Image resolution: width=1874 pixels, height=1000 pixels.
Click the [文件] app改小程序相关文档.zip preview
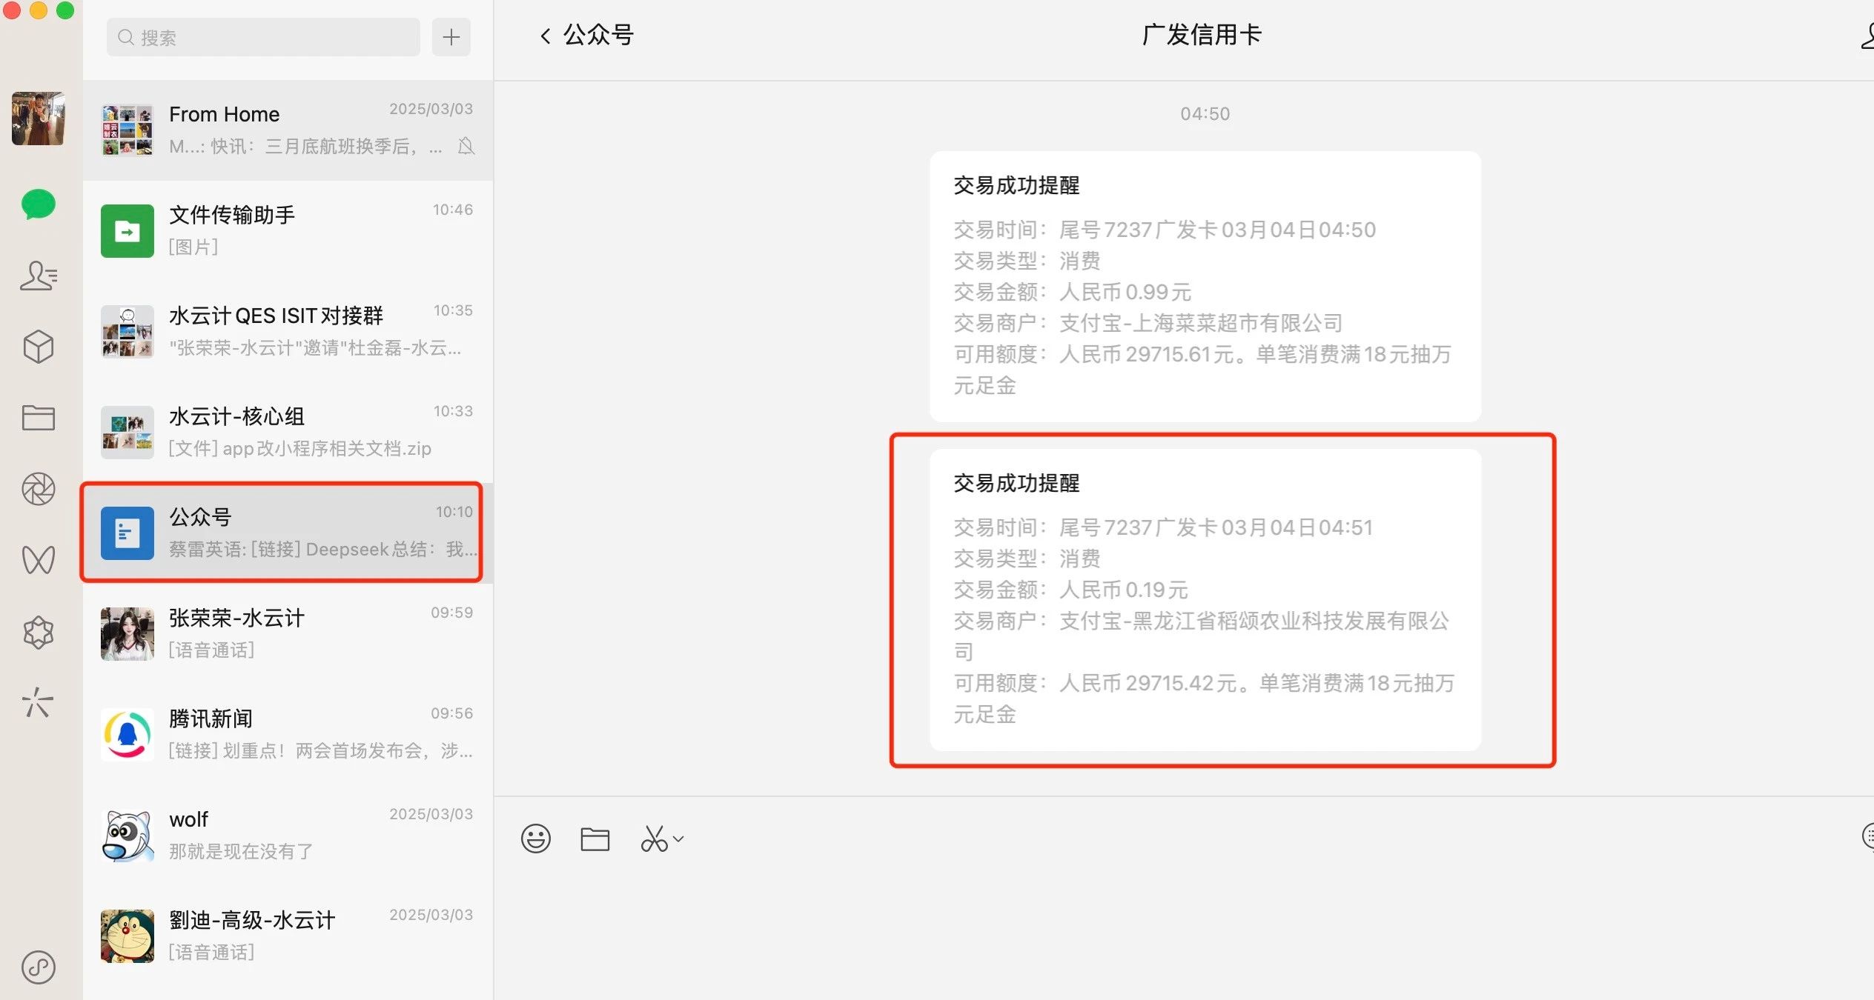(x=300, y=448)
